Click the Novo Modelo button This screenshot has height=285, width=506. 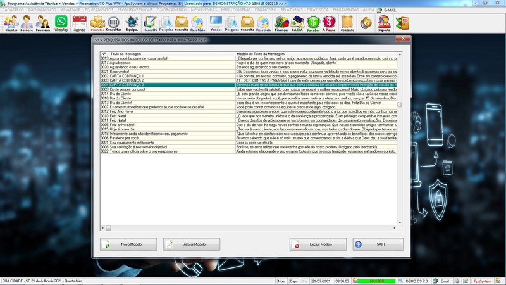tap(128, 244)
